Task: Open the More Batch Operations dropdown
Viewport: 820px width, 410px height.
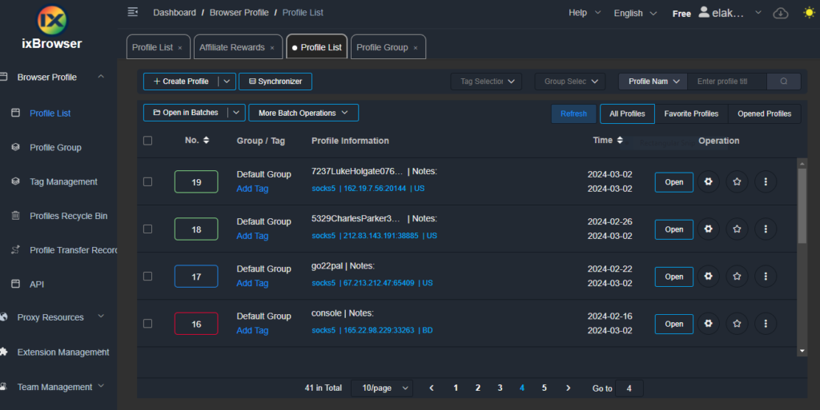Action: pyautogui.click(x=303, y=113)
